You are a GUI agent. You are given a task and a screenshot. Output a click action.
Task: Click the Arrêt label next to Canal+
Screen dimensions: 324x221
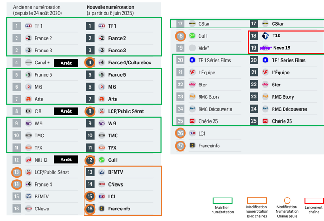coord(66,63)
